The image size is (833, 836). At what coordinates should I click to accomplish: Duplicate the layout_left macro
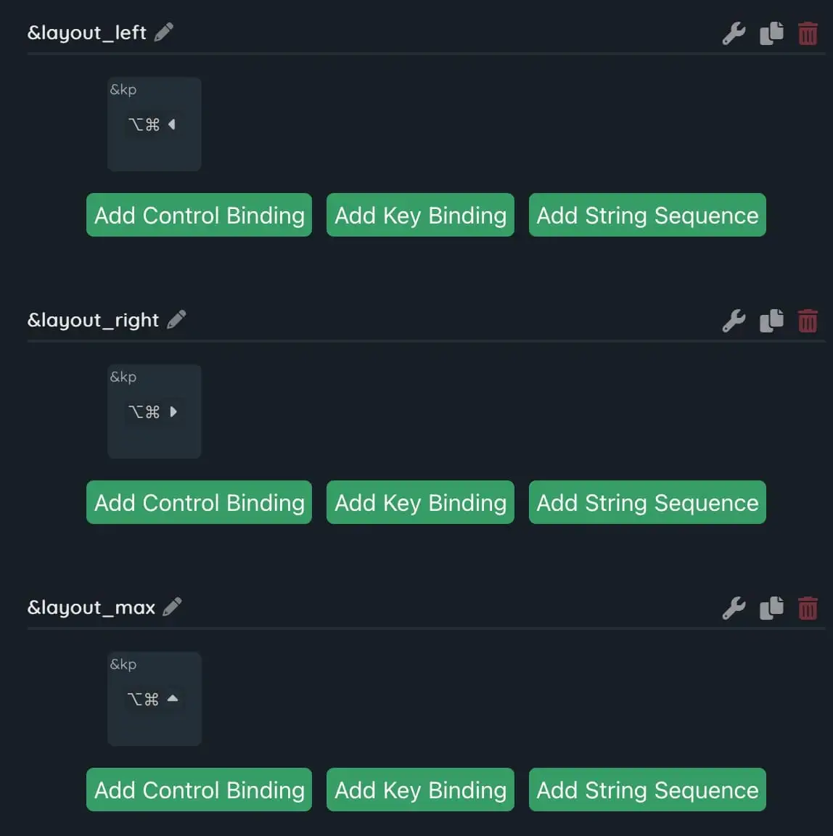tap(771, 33)
